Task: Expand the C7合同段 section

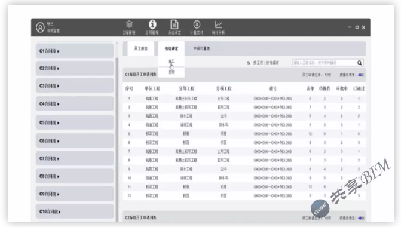Action: (x=75, y=158)
